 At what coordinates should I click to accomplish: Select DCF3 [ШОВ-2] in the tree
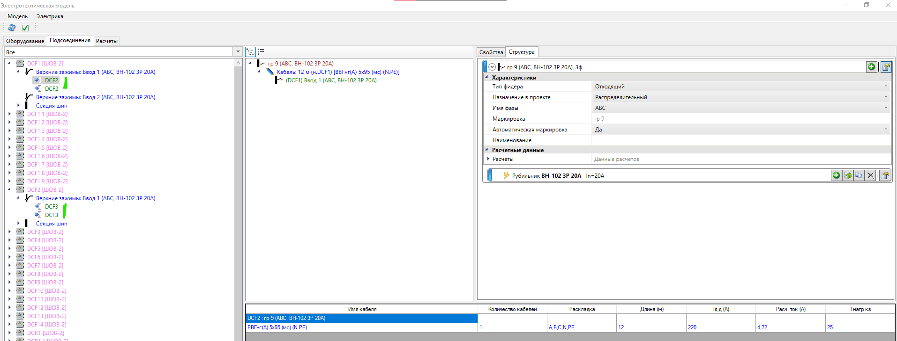(45, 232)
